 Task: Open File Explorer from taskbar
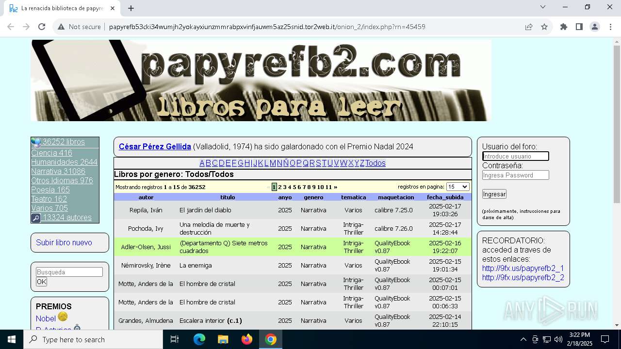(x=223, y=339)
